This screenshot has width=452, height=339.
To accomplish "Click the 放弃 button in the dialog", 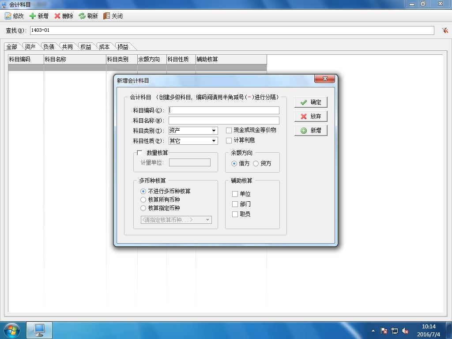I will pos(311,117).
